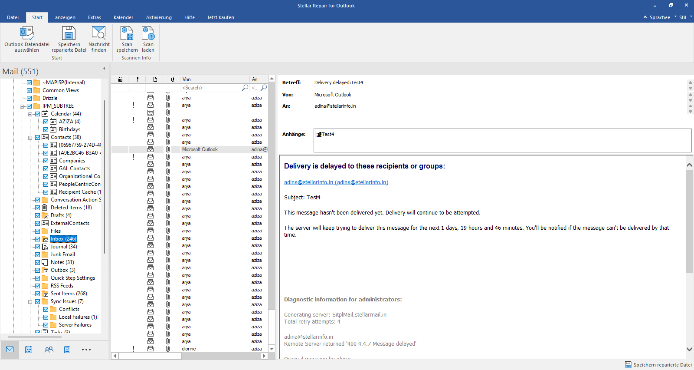Click Drafts folder icon
The width and height of the screenshot is (694, 370).
pyautogui.click(x=45, y=215)
